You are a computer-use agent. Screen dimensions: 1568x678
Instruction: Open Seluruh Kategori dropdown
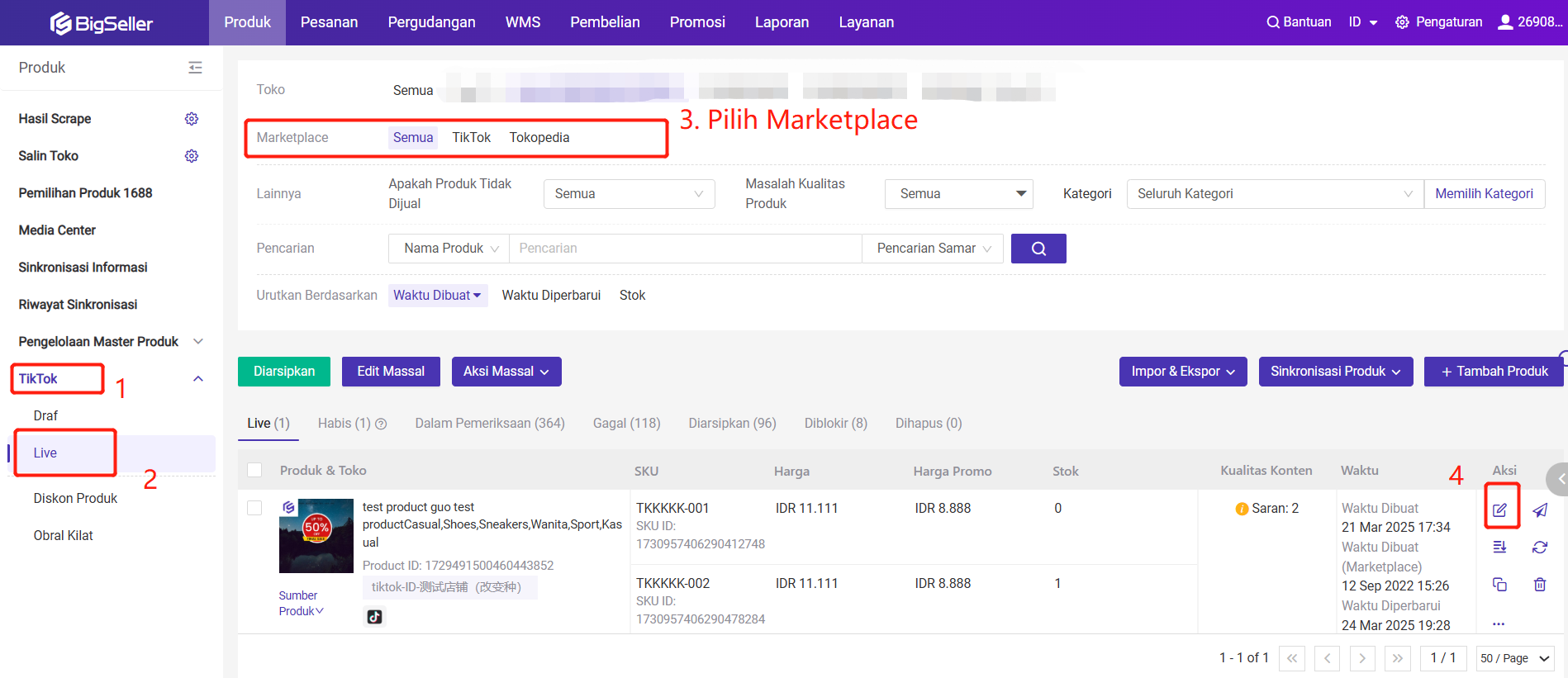coord(1275,194)
